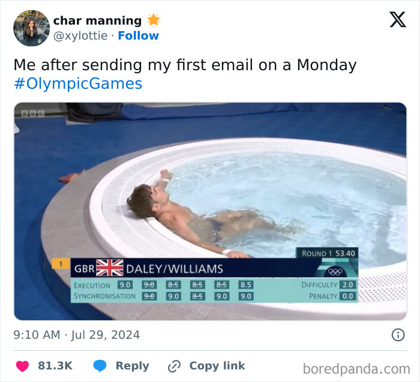Like the tweet with the heart icon
Screen dimensions: 420x382
coord(22,366)
